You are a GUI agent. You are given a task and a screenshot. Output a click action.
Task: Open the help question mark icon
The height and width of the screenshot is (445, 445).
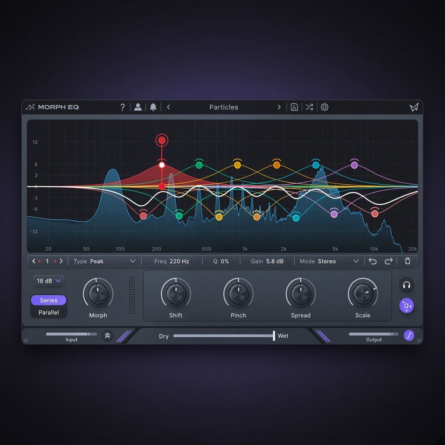click(123, 107)
